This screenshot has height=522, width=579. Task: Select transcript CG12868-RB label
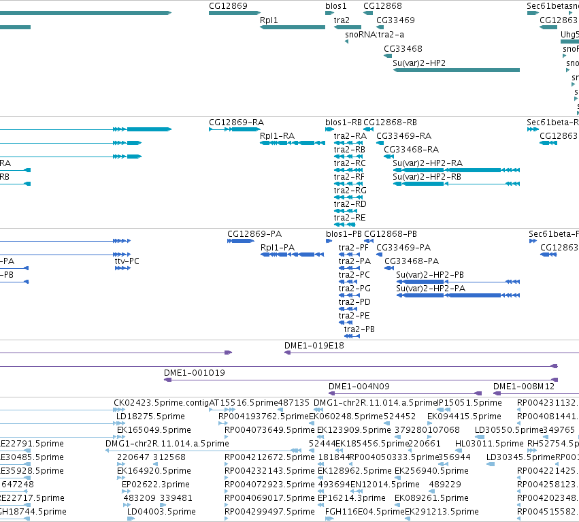click(x=390, y=123)
